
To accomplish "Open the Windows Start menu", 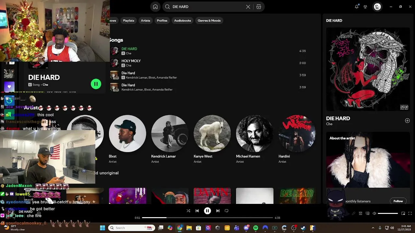I will [102, 228].
